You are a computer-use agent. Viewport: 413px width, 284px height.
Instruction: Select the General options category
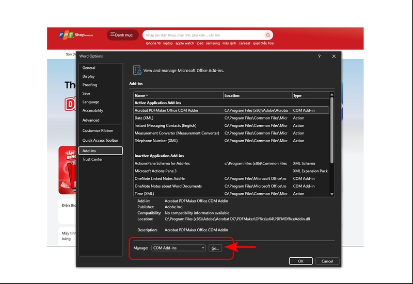point(89,68)
